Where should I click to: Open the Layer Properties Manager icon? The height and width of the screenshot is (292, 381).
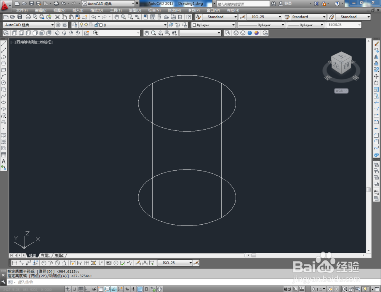tap(75, 25)
